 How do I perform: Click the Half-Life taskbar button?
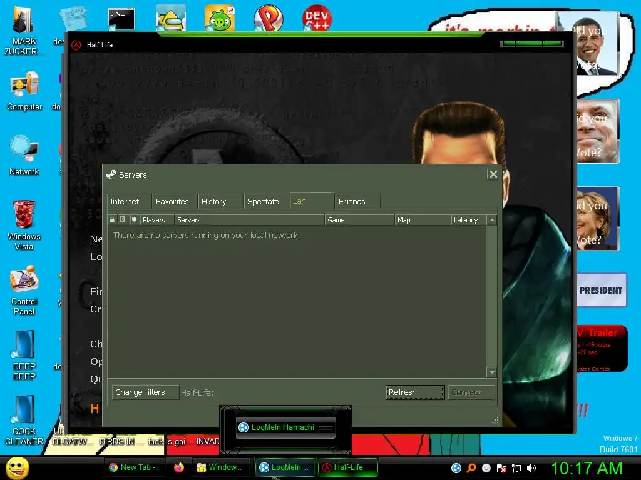[x=347, y=467]
